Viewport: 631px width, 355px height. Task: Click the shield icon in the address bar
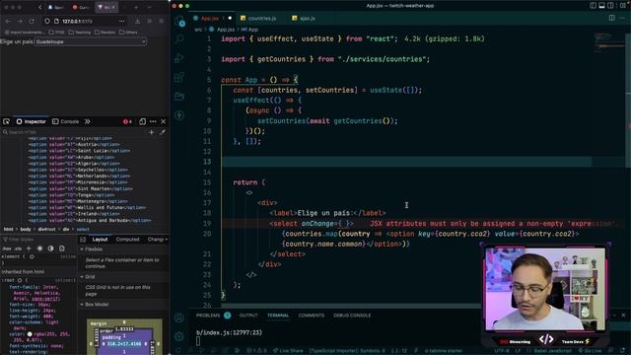(x=47, y=21)
